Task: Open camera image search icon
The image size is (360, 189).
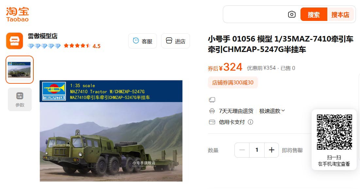Action: coord(292,14)
